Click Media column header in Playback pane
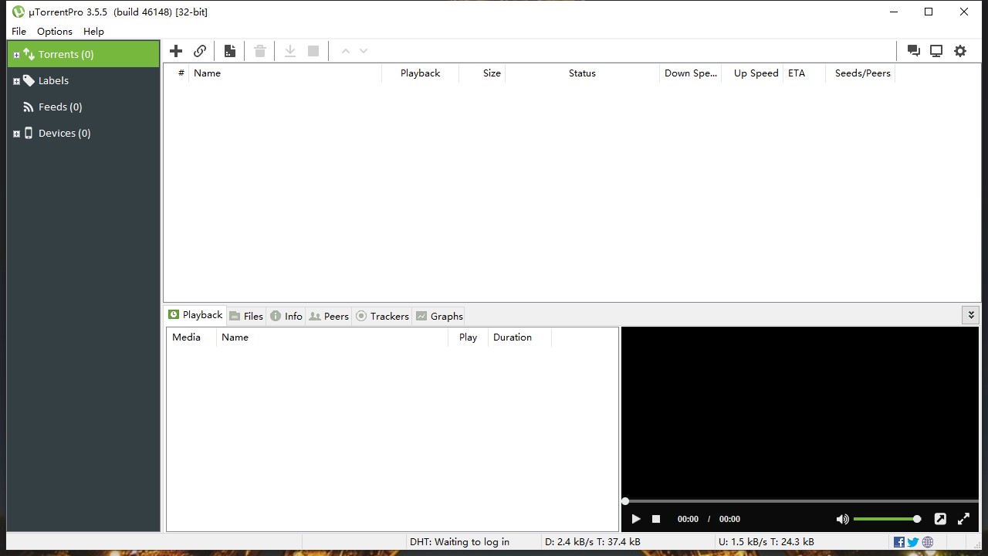Viewport: 988px width, 556px height. (191, 337)
